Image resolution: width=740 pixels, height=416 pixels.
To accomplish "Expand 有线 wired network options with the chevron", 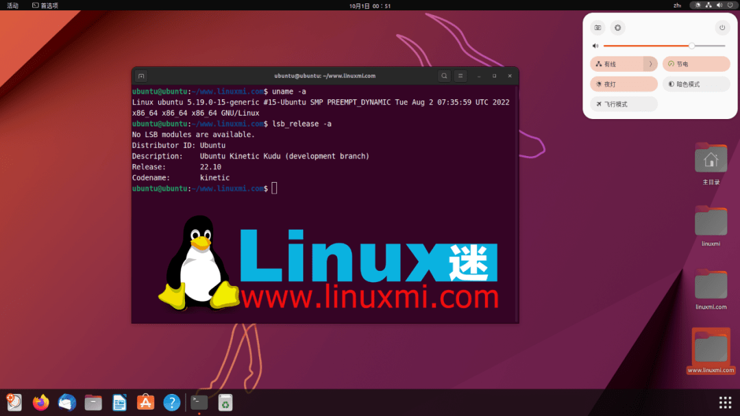I will pos(650,63).
